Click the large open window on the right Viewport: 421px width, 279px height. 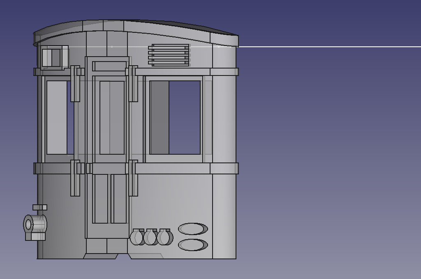pyautogui.click(x=175, y=117)
